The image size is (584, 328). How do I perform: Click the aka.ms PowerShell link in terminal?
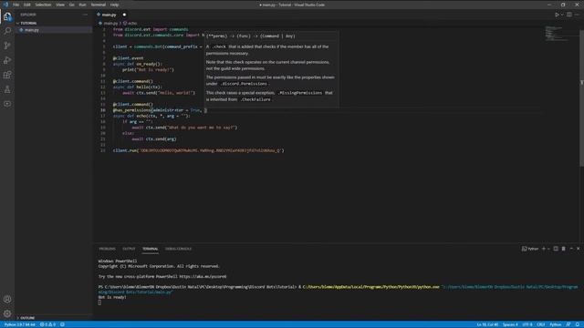203,277
